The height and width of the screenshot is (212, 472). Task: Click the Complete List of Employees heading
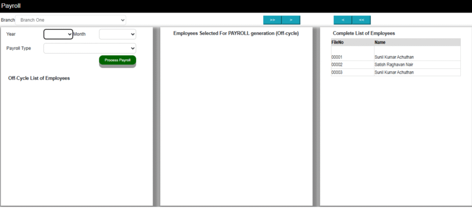pos(364,34)
